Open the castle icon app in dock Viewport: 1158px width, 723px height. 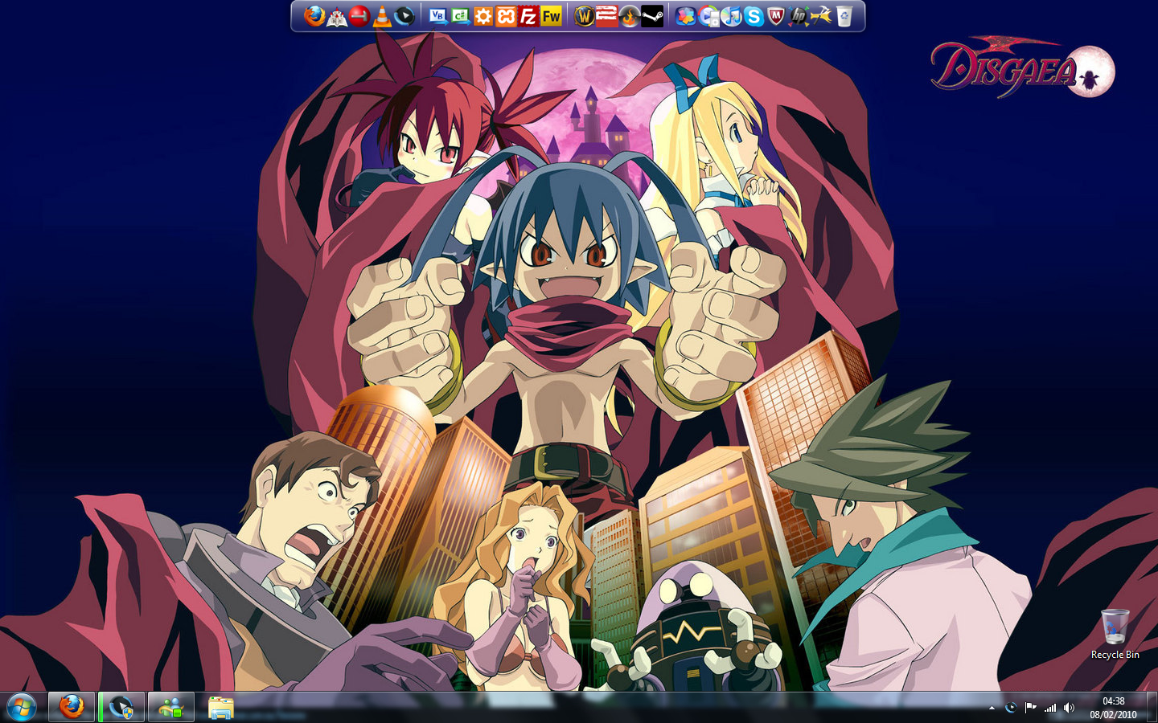click(x=337, y=15)
